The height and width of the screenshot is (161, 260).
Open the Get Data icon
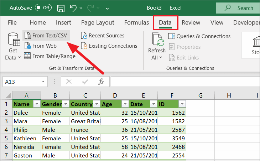click(x=13, y=46)
